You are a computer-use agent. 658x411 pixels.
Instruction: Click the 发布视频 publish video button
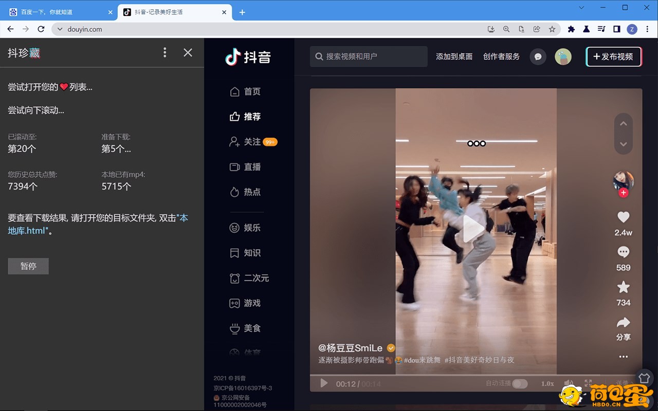point(614,57)
